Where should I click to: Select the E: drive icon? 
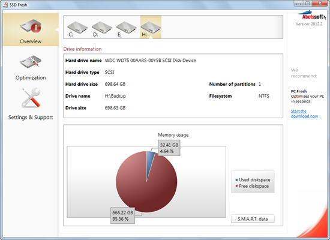click(126, 28)
